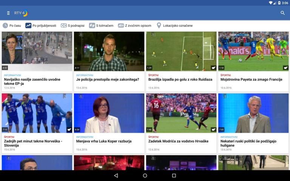Enable the Z zvočnim opisom filter

coord(138,26)
